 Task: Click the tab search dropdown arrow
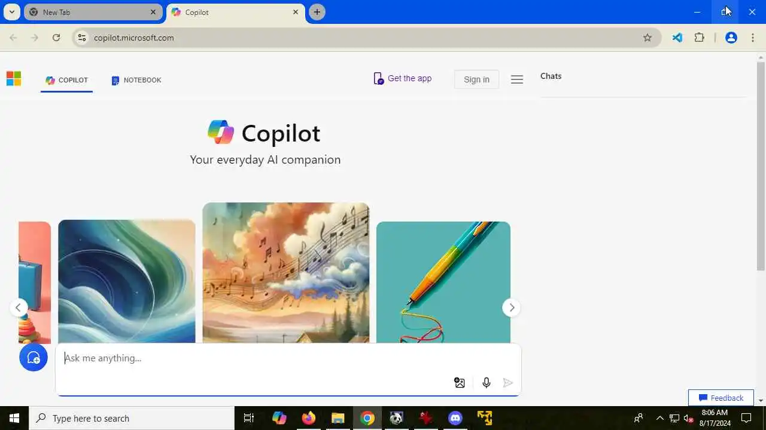click(11, 12)
